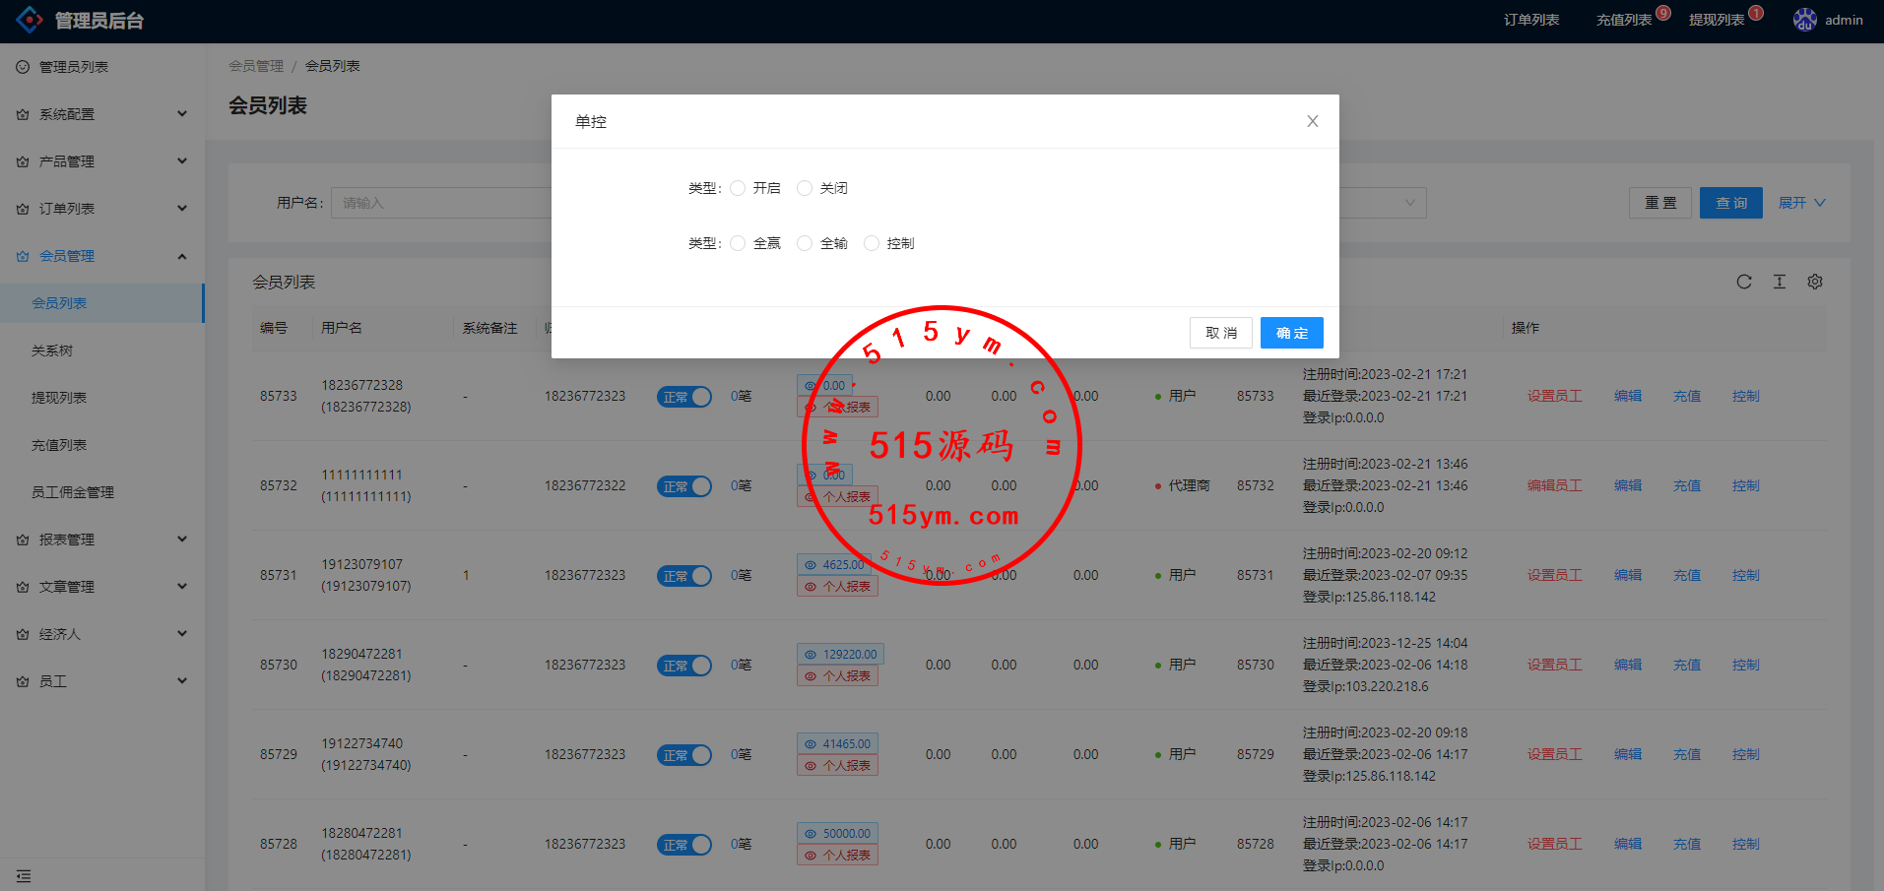This screenshot has width=1884, height=891.
Task: Click the eye balance tag 129220.00
Action: point(840,654)
